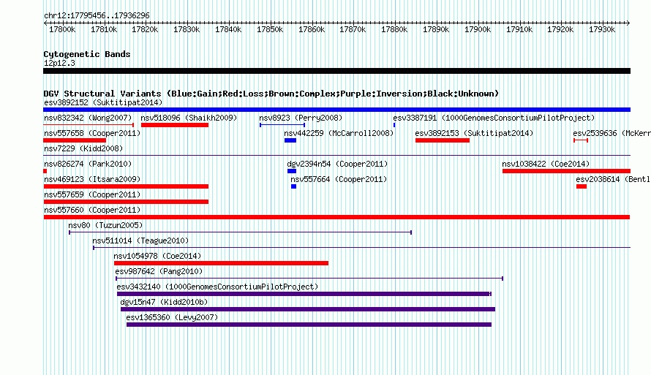Image resolution: width=651 pixels, height=375 pixels.
Task: Open the nsv832342 (Wong2007) variant label
Action: click(88, 118)
